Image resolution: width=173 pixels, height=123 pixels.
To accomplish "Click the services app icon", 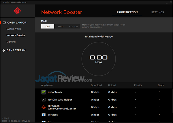I will pos(43,115).
